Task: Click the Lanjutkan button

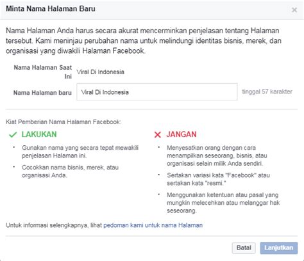Action: click(279, 248)
